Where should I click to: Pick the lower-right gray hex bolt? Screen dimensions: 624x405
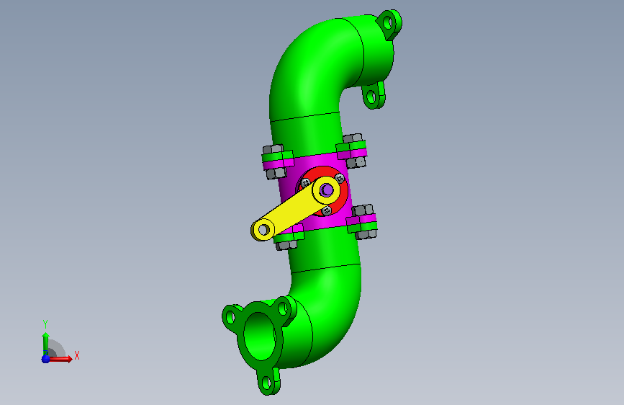point(363,210)
